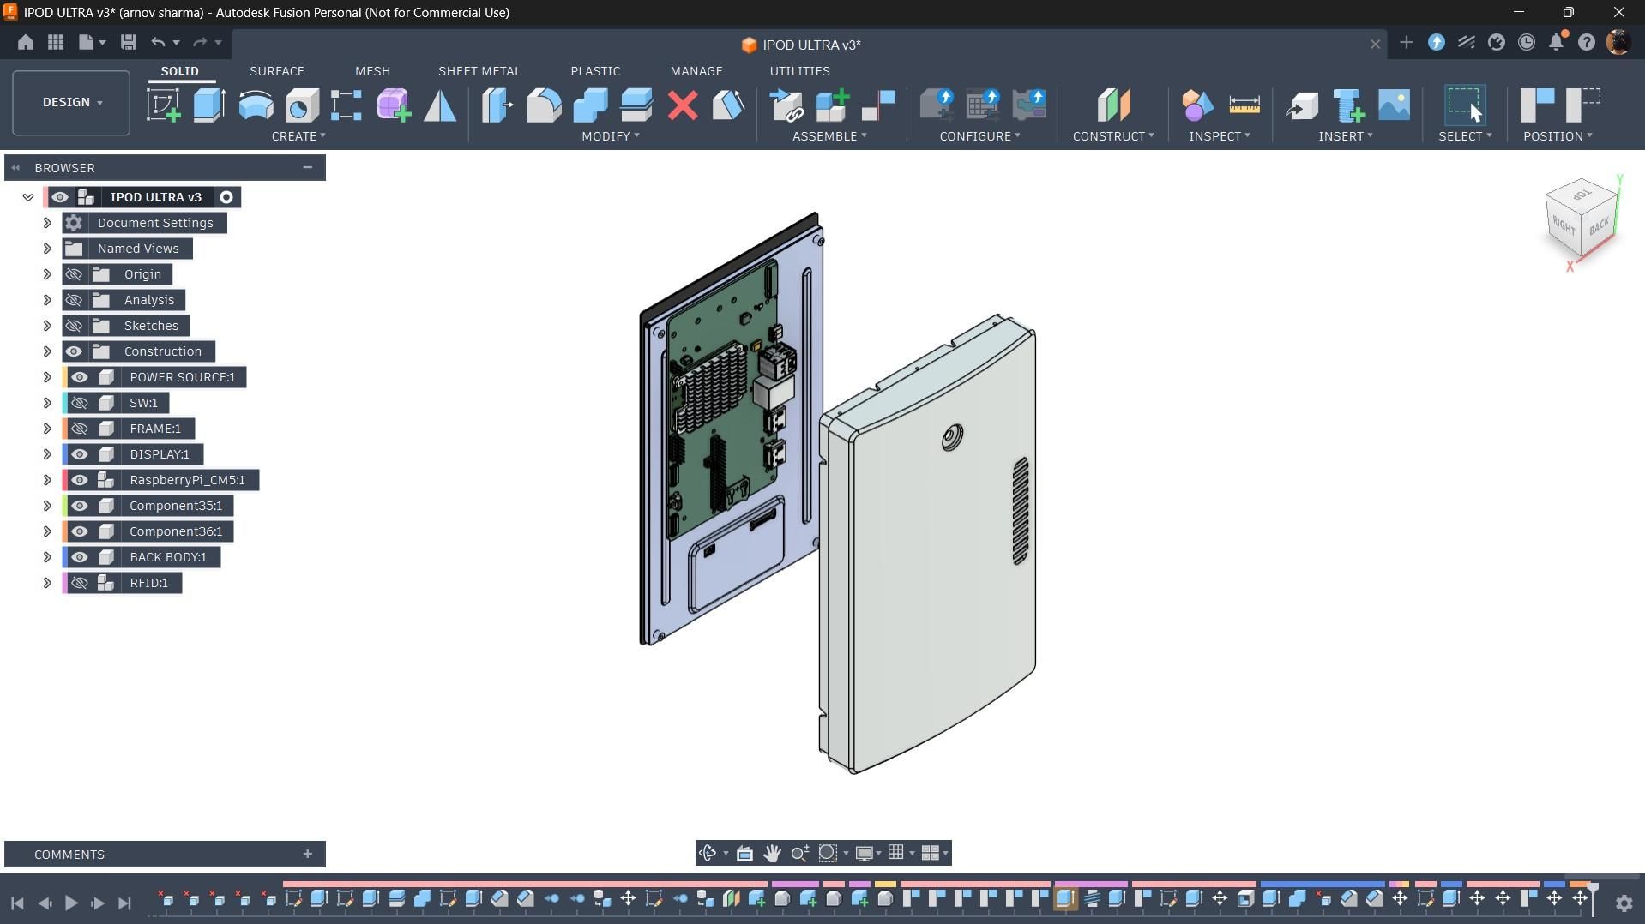Viewport: 1645px width, 924px height.
Task: Open the CONSTRUCT dropdown menu
Action: pyautogui.click(x=1113, y=136)
